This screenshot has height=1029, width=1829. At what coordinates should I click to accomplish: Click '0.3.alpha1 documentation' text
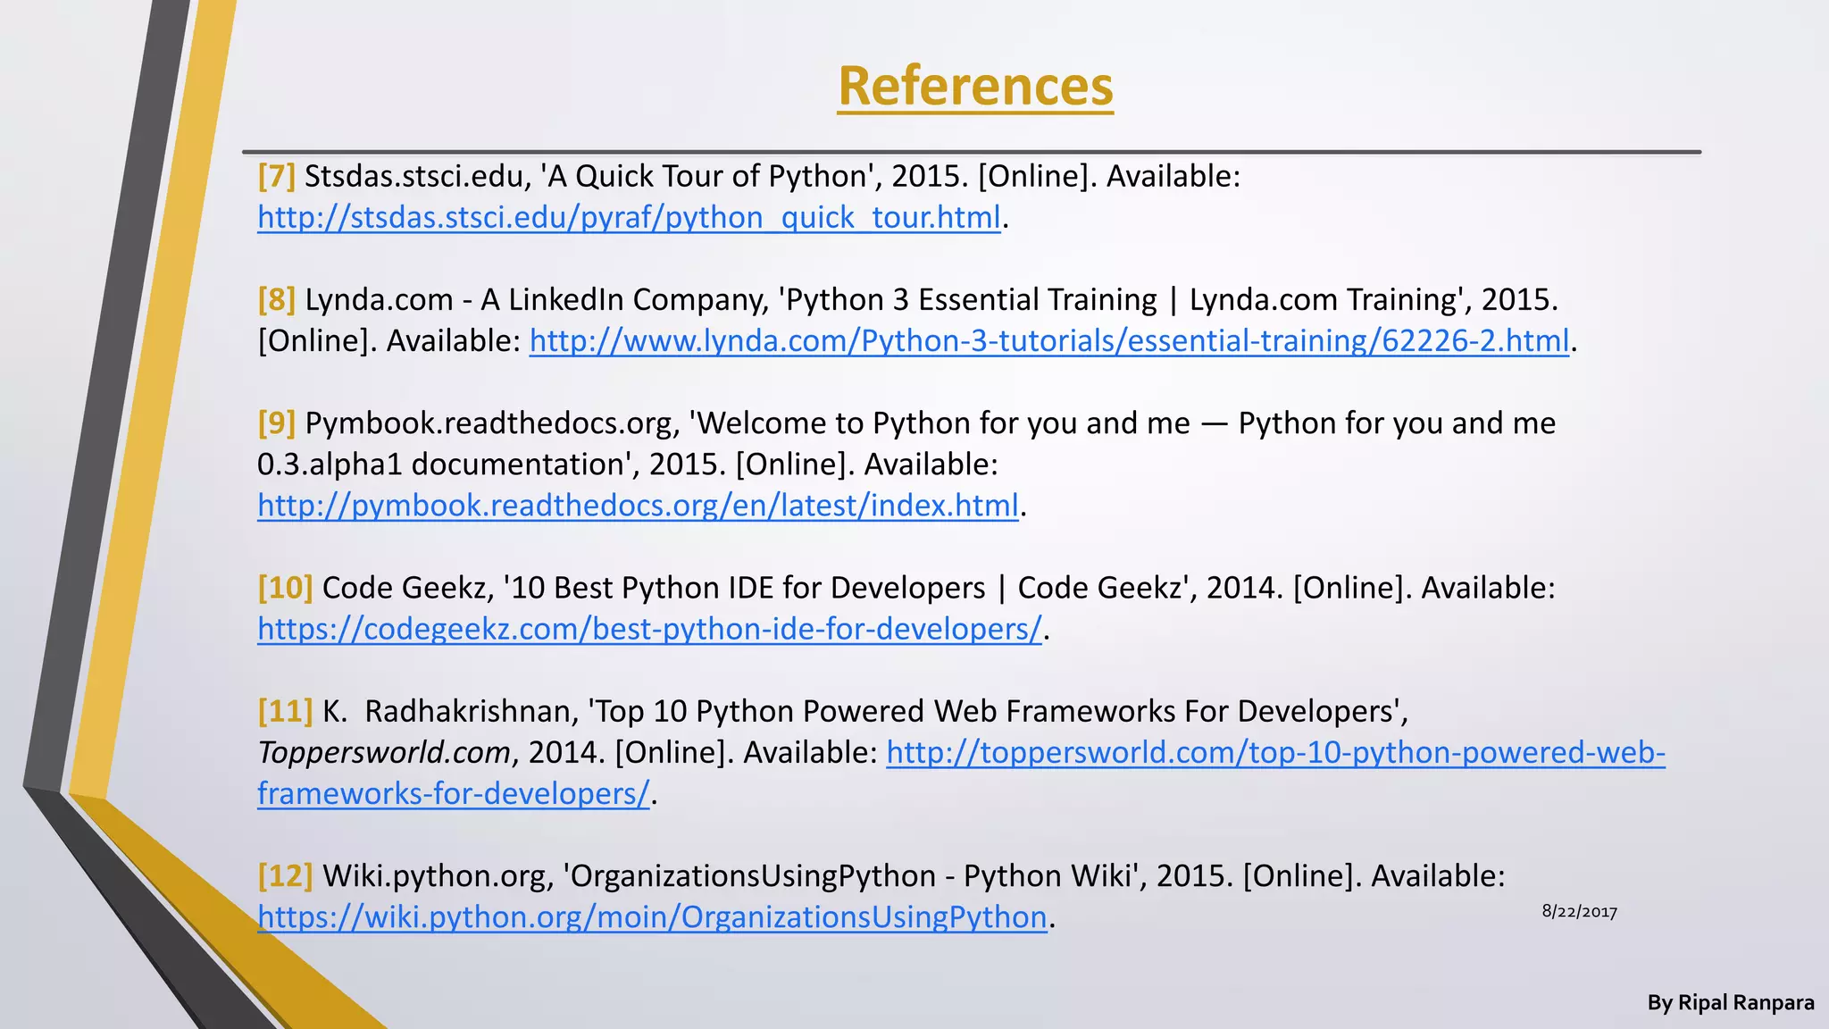[x=440, y=464]
